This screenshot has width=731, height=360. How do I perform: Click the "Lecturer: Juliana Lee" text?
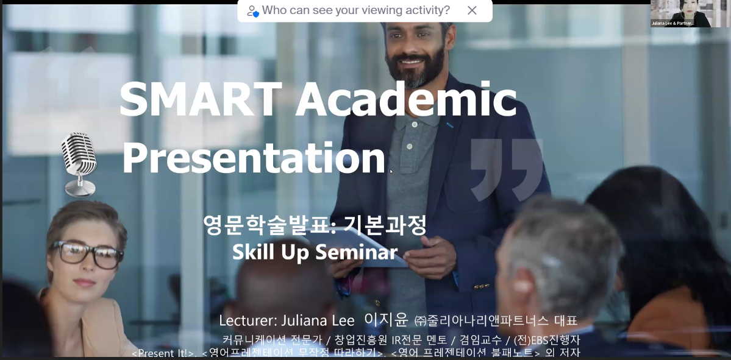(x=286, y=320)
